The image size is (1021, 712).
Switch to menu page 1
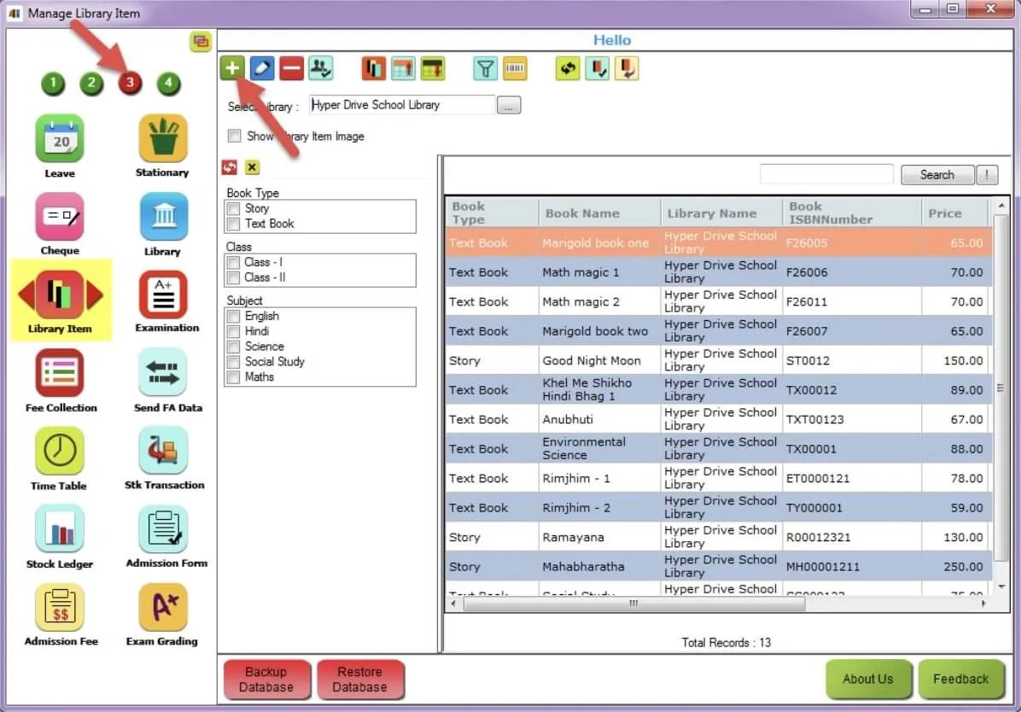pos(53,83)
